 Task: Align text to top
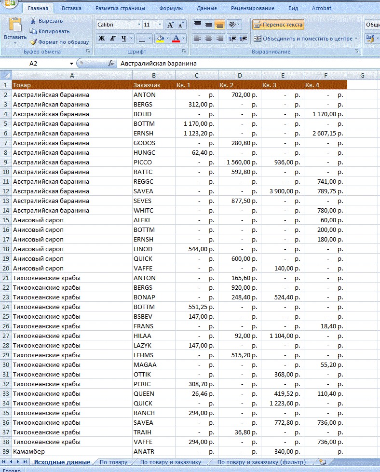198,25
